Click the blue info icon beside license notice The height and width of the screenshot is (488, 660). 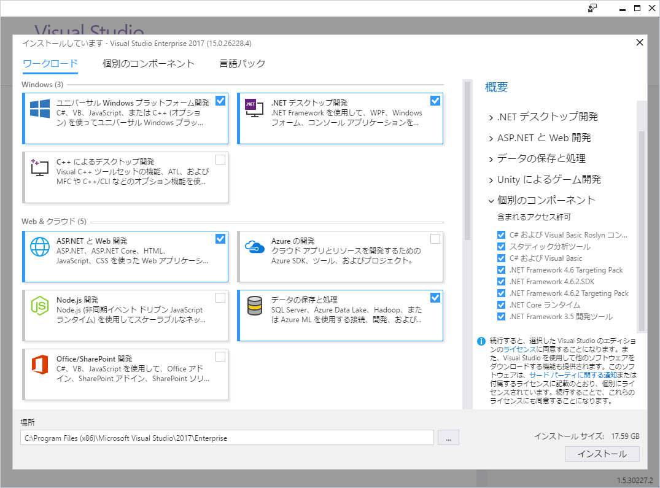481,341
